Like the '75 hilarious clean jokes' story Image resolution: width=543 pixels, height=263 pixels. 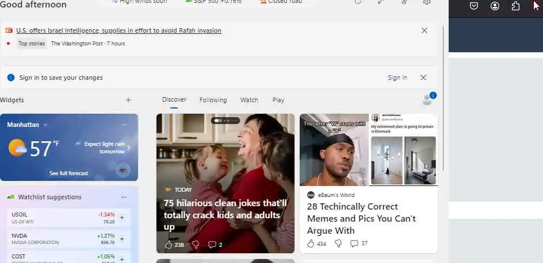pos(169,245)
